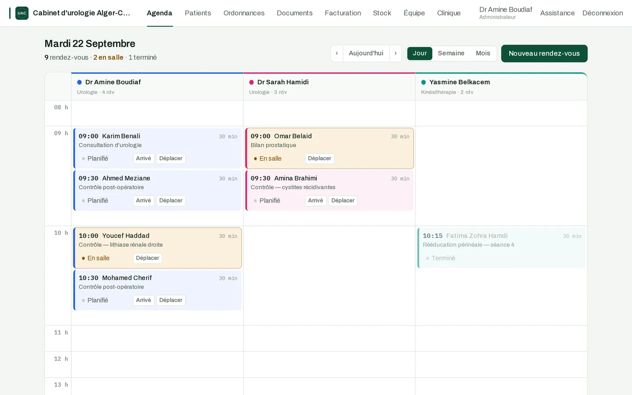Open the Agenda tab
The image size is (632, 395).
(x=159, y=13)
